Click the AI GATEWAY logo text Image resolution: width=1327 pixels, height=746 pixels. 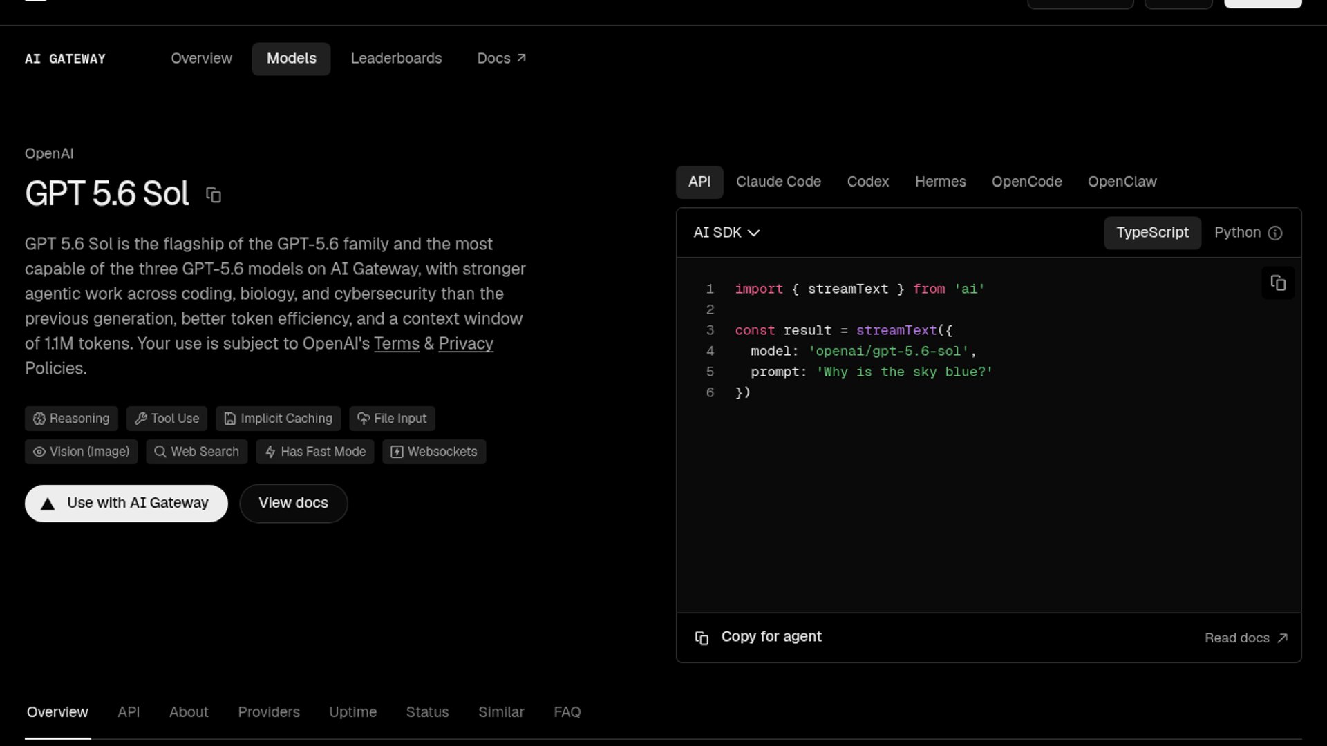coord(65,59)
